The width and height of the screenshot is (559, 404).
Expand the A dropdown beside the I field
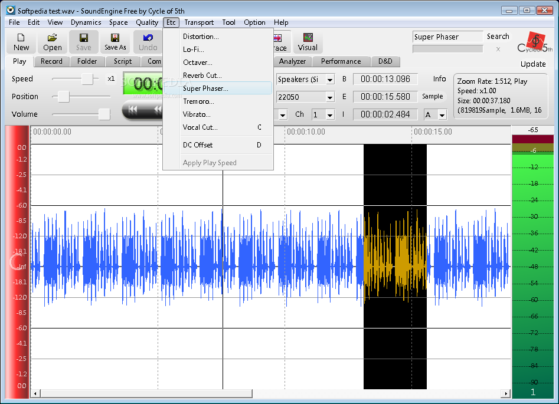point(443,115)
